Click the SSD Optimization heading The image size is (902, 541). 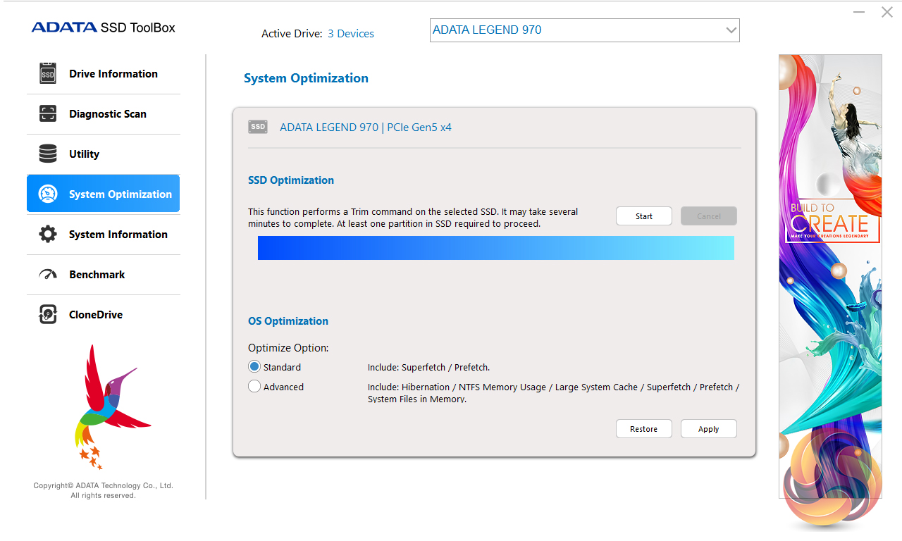pos(291,180)
